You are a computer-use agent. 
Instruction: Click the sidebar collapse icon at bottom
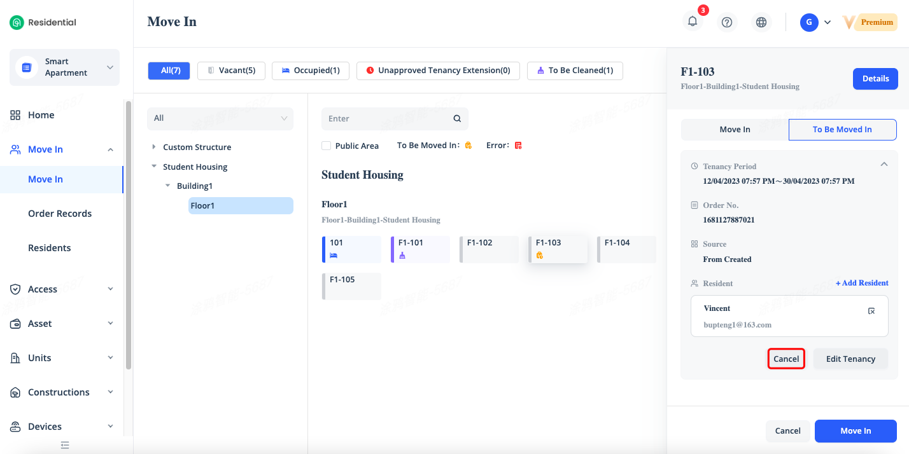[x=64, y=445]
